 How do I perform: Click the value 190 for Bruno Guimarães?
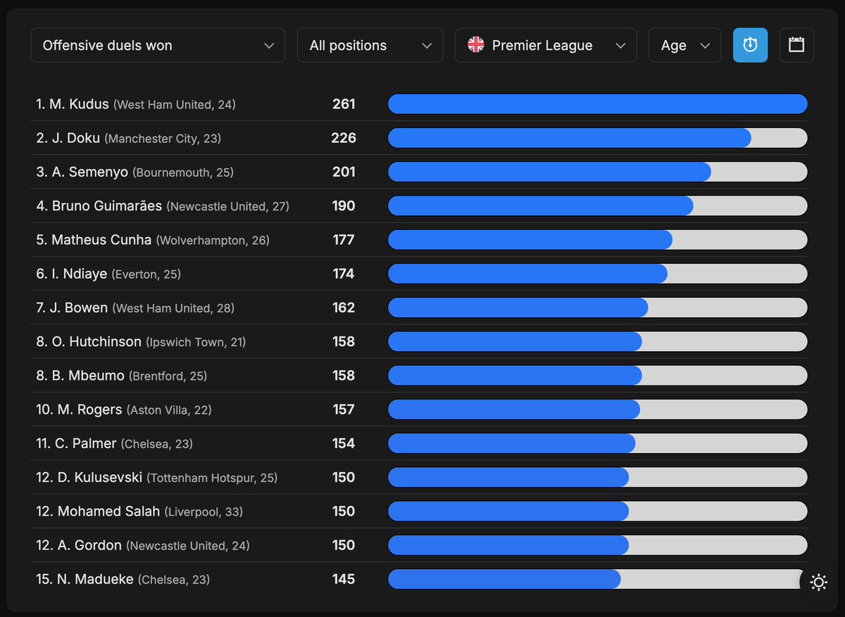(x=344, y=205)
